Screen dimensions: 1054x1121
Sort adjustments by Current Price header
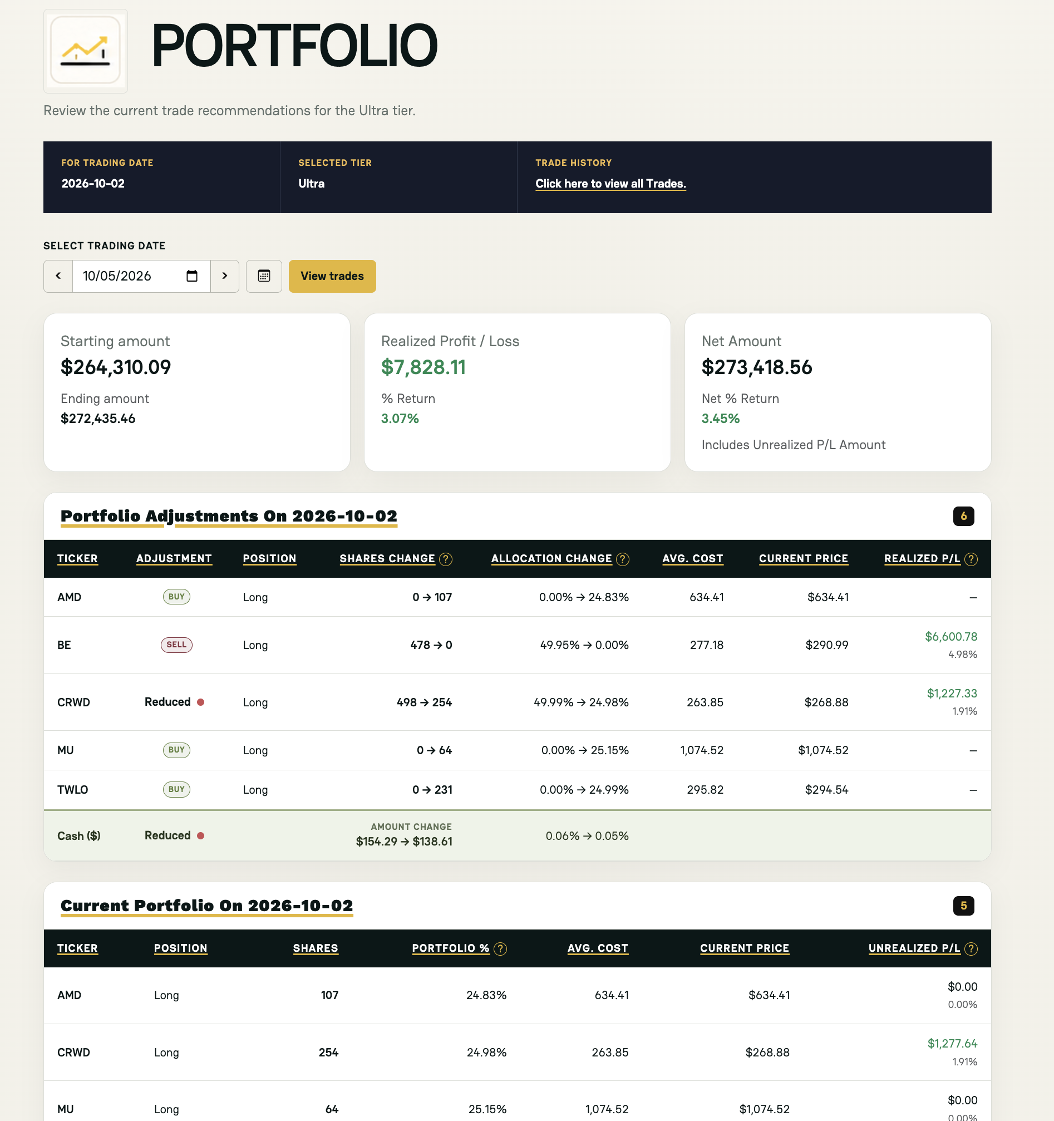(803, 558)
